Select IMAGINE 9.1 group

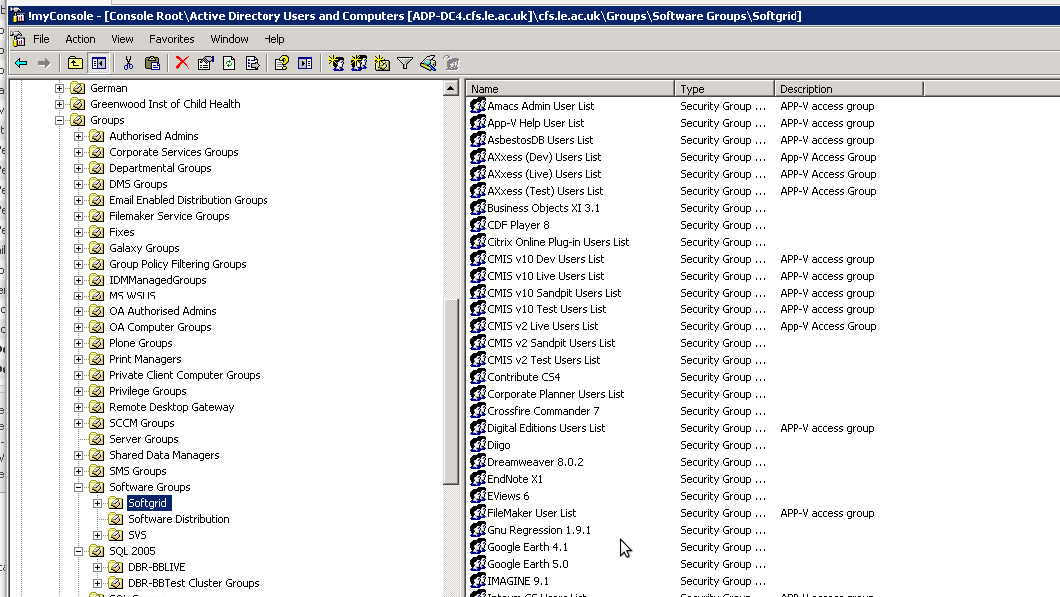click(518, 581)
